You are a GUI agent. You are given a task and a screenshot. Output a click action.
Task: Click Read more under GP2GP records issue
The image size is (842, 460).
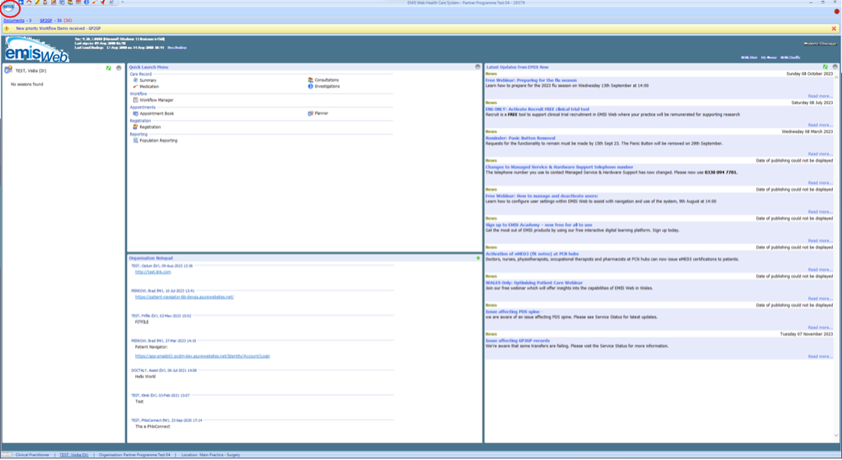tap(820, 357)
